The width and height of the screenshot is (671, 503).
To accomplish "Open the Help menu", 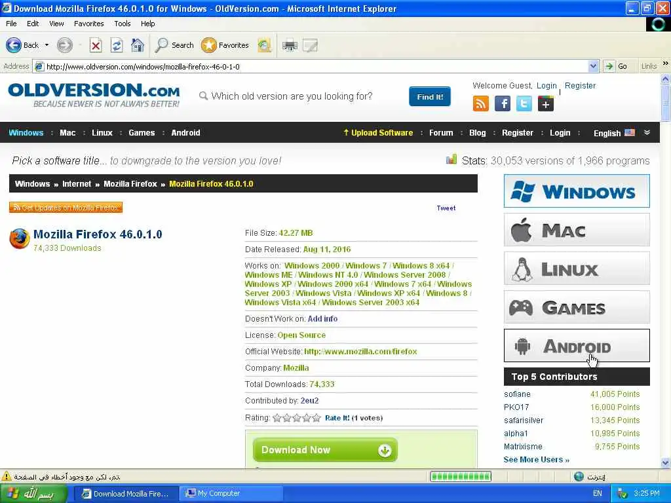I will click(x=147, y=24).
